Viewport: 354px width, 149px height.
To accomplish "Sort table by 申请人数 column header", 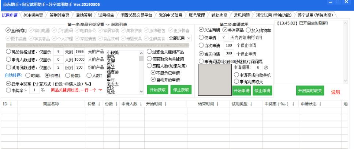I will pyautogui.click(x=132, y=104).
